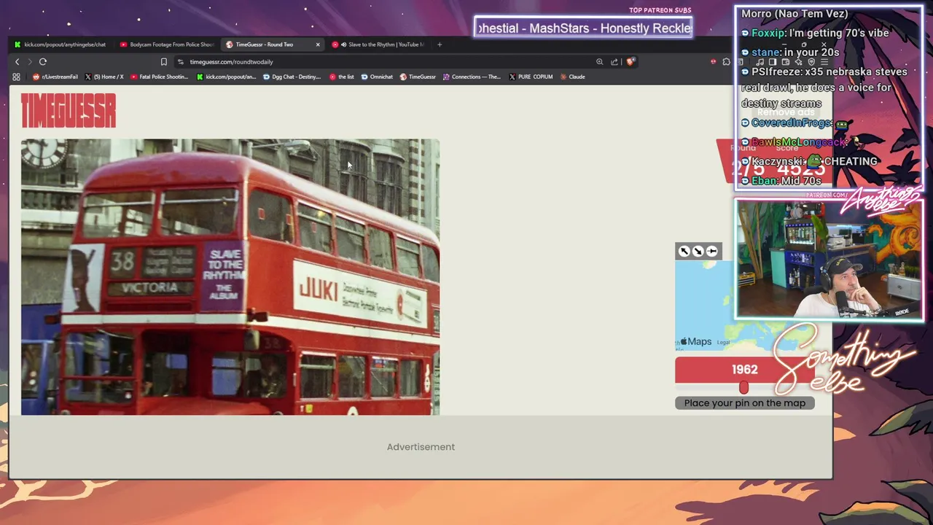
Task: Open the browser hamburger menu icon
Action: pyautogui.click(x=824, y=62)
